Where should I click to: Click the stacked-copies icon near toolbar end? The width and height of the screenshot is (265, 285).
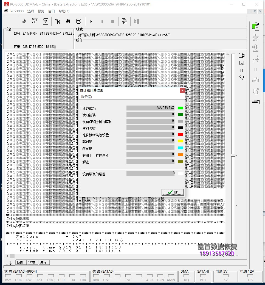point(124,21)
